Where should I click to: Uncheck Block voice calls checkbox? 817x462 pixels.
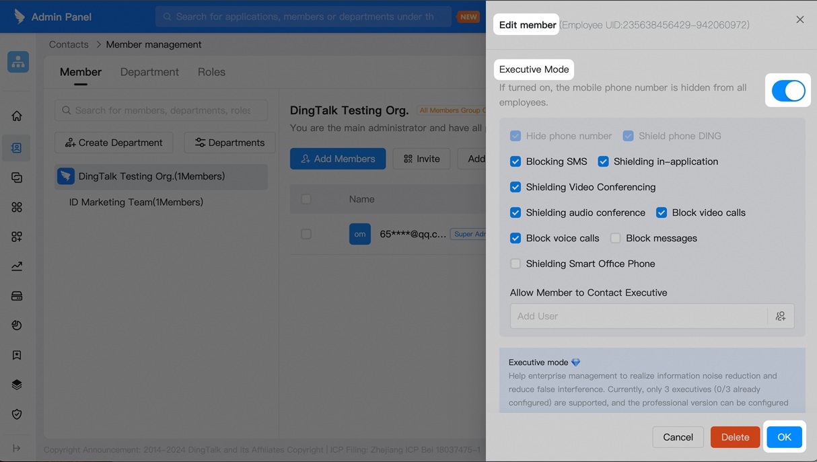pos(516,238)
